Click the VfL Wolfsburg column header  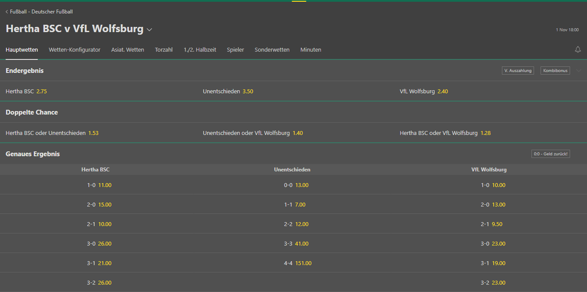(x=489, y=170)
